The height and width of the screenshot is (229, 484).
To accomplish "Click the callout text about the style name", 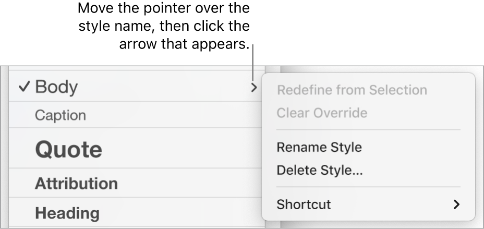I will pos(164,26).
